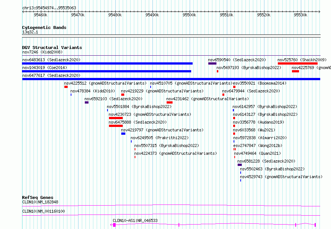Click esv2747847 (Wong2012b) label

pos(258,145)
